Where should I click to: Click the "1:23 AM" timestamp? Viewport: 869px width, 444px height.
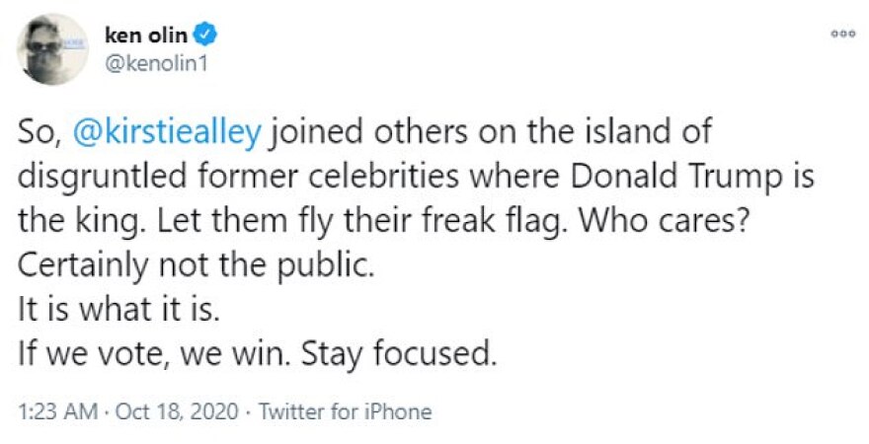(55, 410)
